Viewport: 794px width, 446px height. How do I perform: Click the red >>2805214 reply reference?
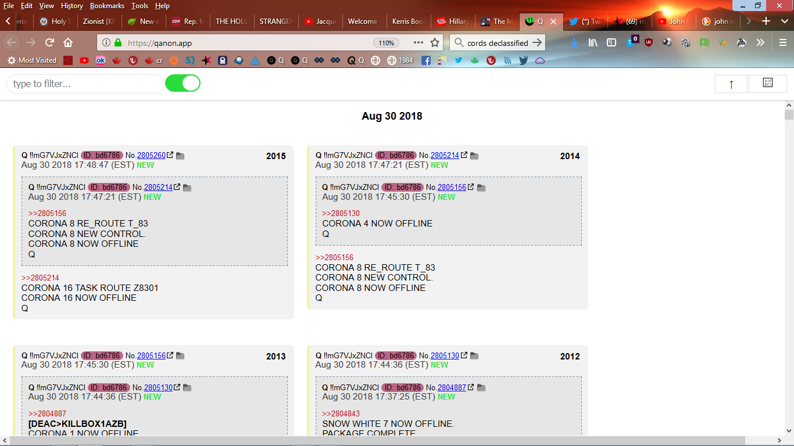[x=40, y=278]
